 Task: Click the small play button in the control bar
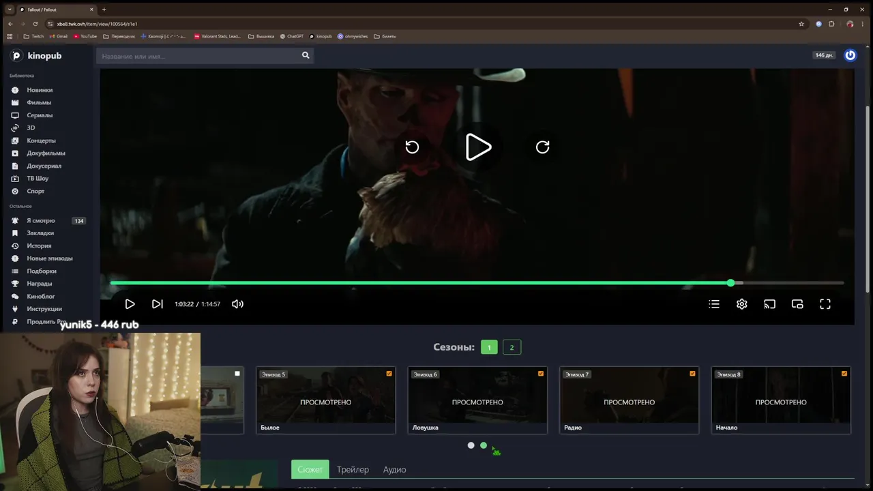coord(130,304)
